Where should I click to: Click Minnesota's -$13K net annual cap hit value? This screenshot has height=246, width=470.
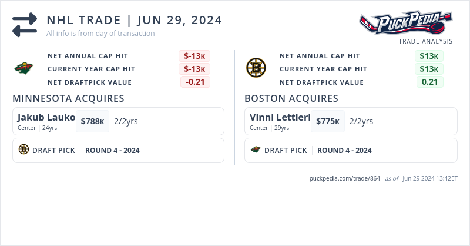(194, 56)
